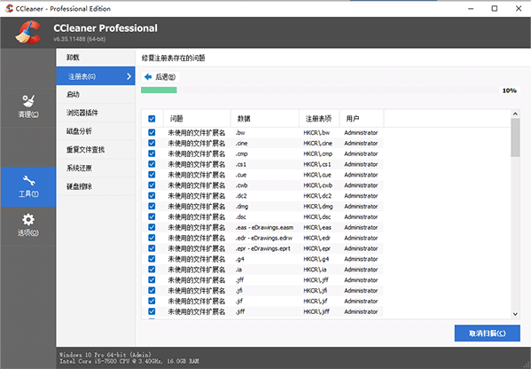
Task: Toggle checkbox for .g4 row
Action: point(152,259)
